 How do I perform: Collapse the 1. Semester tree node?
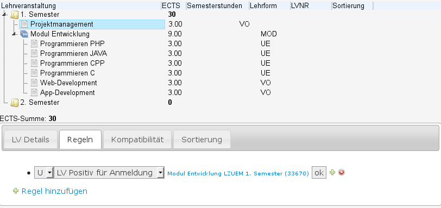point(4,14)
